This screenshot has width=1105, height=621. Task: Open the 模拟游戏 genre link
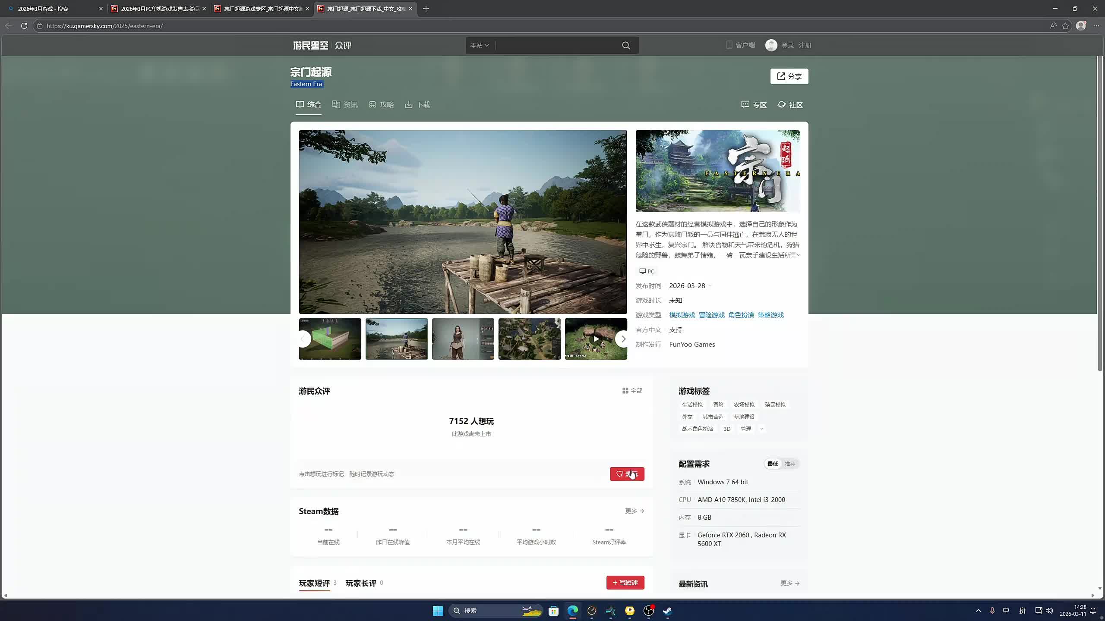(682, 315)
